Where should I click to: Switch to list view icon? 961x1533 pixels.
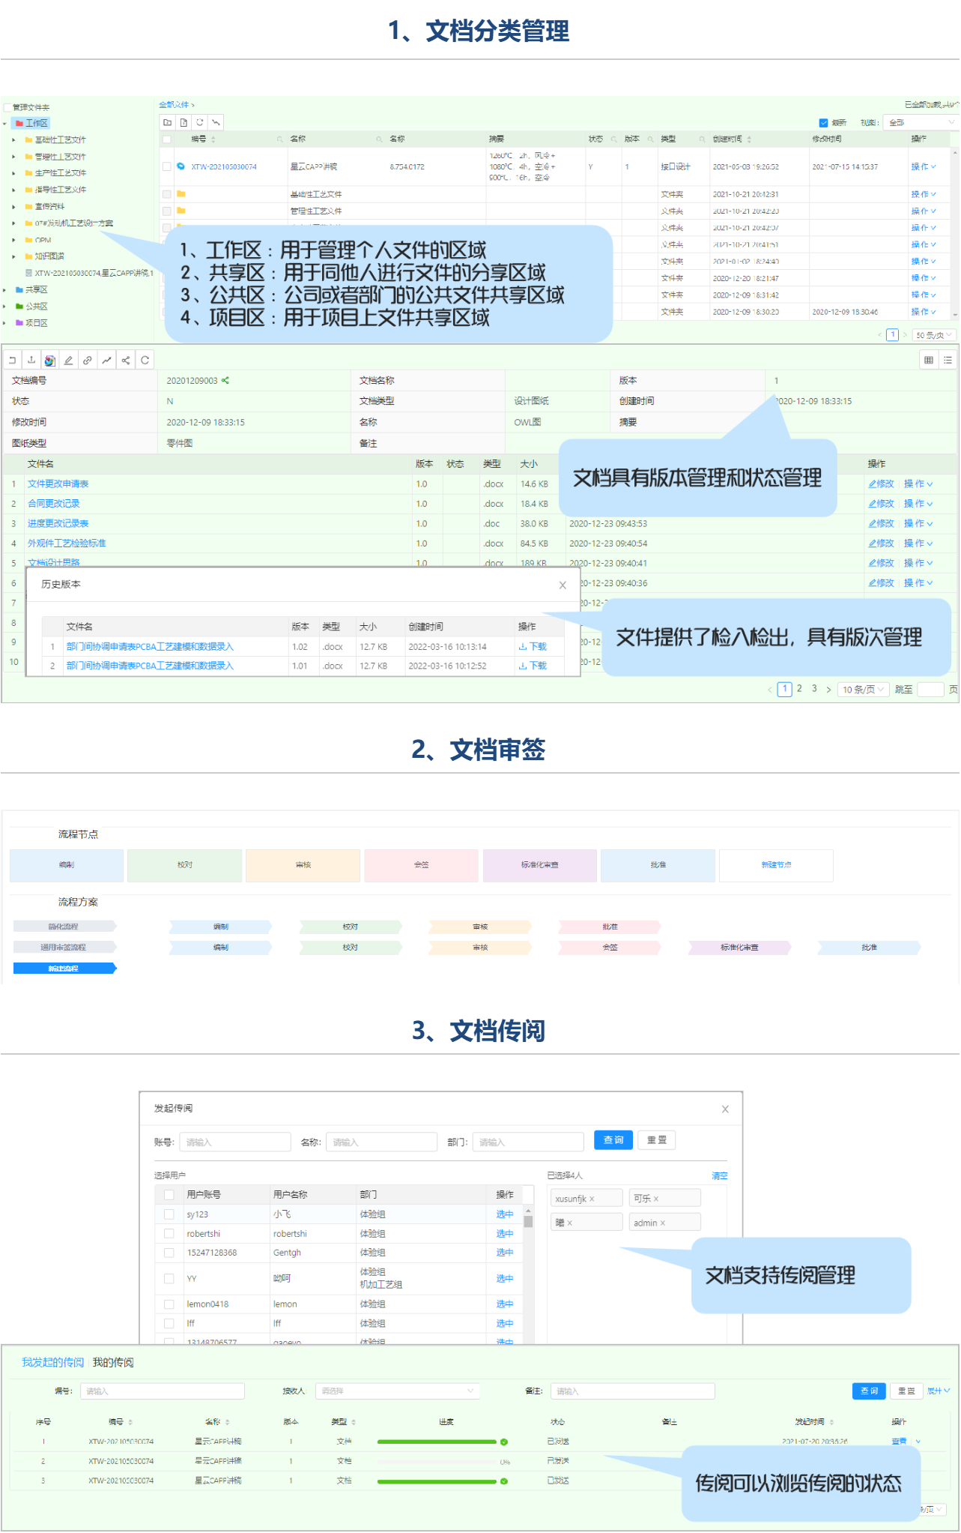pos(948,361)
